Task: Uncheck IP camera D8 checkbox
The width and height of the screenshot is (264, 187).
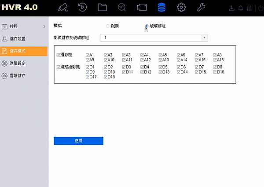Action: coord(215,67)
